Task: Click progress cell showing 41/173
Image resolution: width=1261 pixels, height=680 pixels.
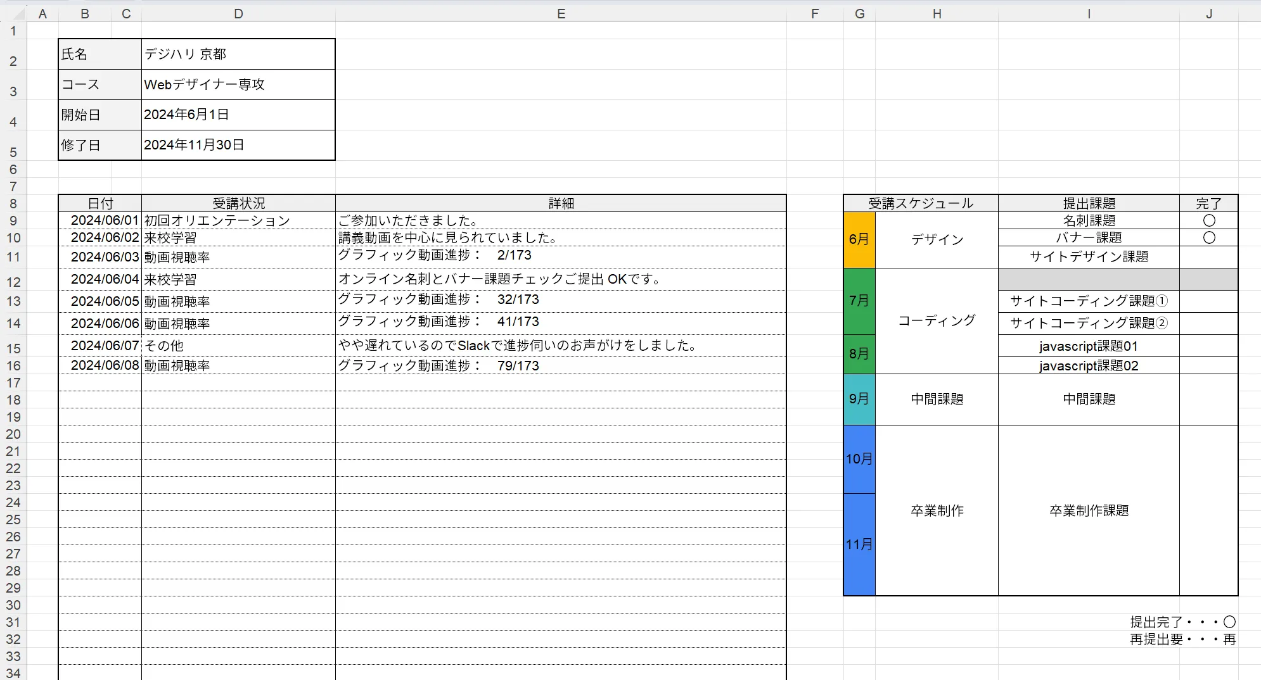Action: (561, 324)
